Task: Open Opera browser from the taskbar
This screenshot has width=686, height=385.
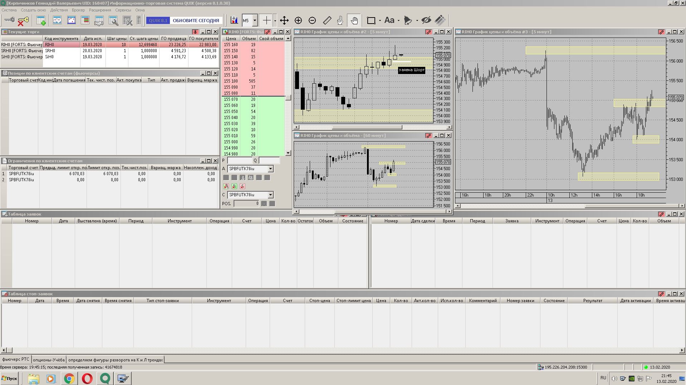Action: coord(87,379)
